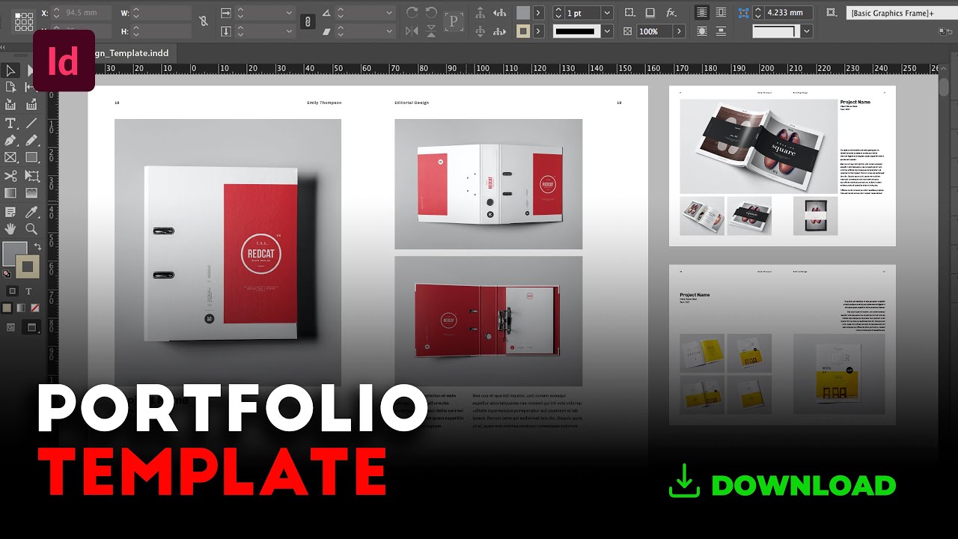Click the Swap Fill and Stroke arrow
Viewport: 958px width, 539px height.
pyautogui.click(x=37, y=246)
